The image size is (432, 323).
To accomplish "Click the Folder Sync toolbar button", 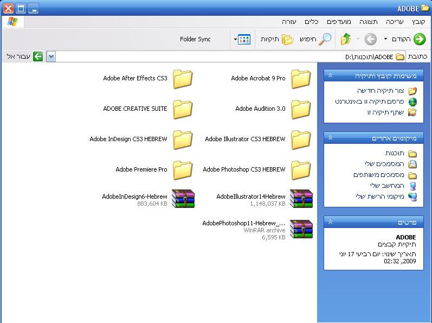I will tap(195, 39).
